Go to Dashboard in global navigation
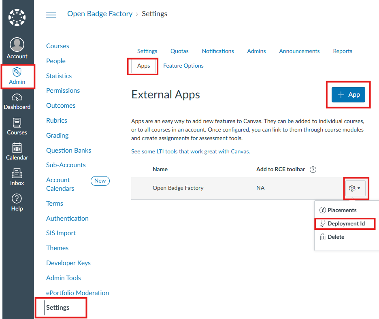Image resolution: width=379 pixels, height=319 pixels. (17, 102)
